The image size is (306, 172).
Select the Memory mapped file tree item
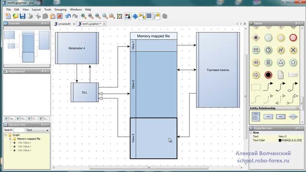(x=29, y=139)
